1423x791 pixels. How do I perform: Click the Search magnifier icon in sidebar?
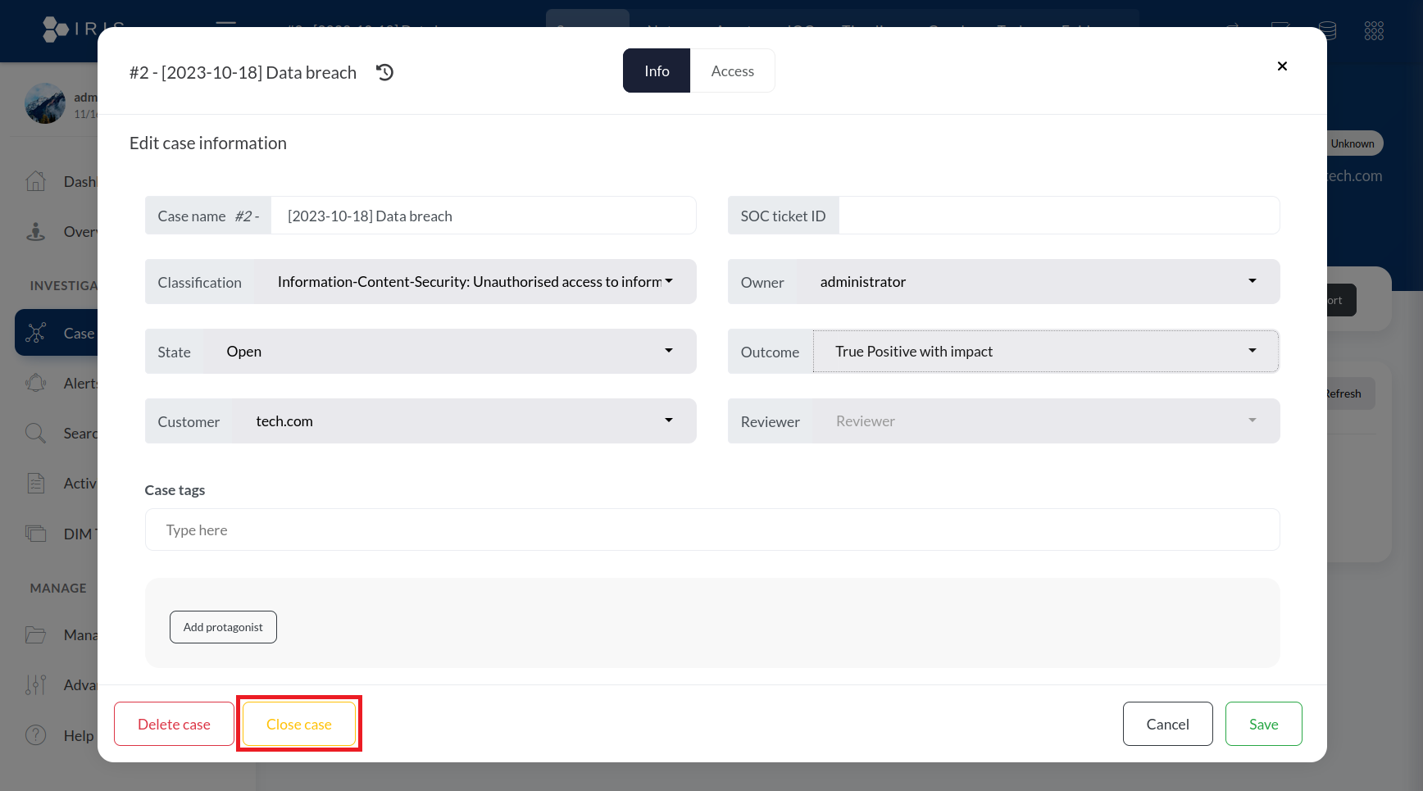point(35,433)
